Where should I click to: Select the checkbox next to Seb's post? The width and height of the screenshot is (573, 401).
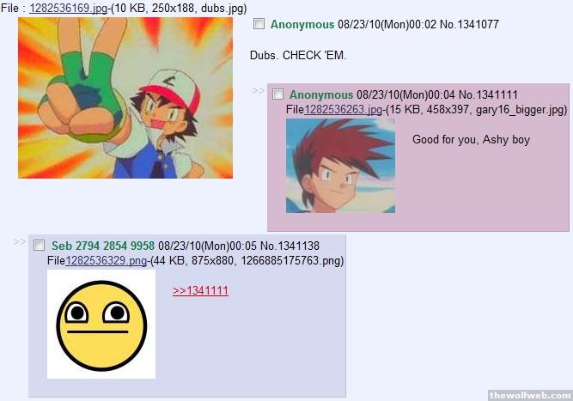click(x=40, y=246)
